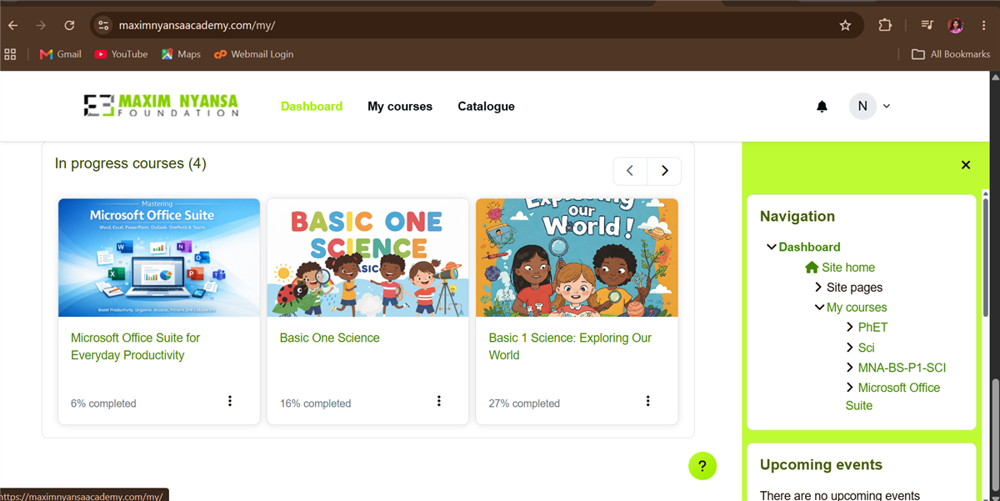Click Exploring Our World course thumbnail
This screenshot has width=1000, height=501.
(x=577, y=258)
